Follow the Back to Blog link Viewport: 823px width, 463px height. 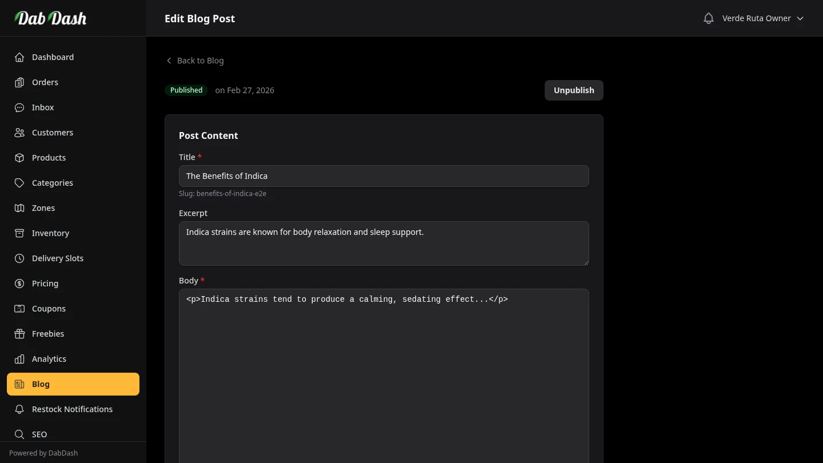coord(194,60)
